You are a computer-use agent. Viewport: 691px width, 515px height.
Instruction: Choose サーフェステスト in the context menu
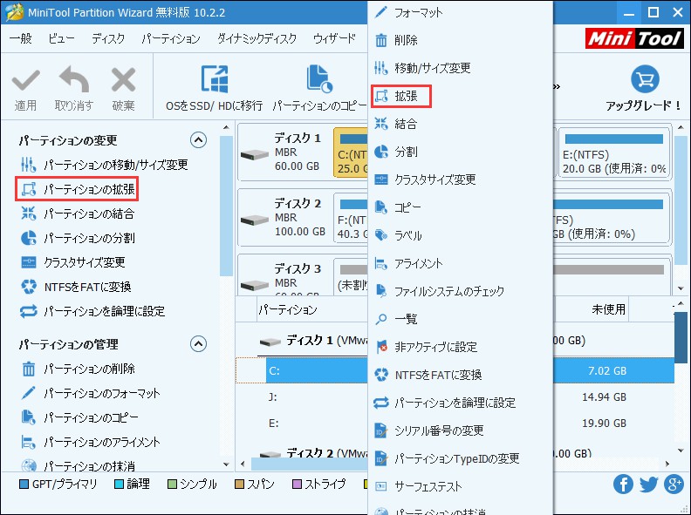pos(461,486)
